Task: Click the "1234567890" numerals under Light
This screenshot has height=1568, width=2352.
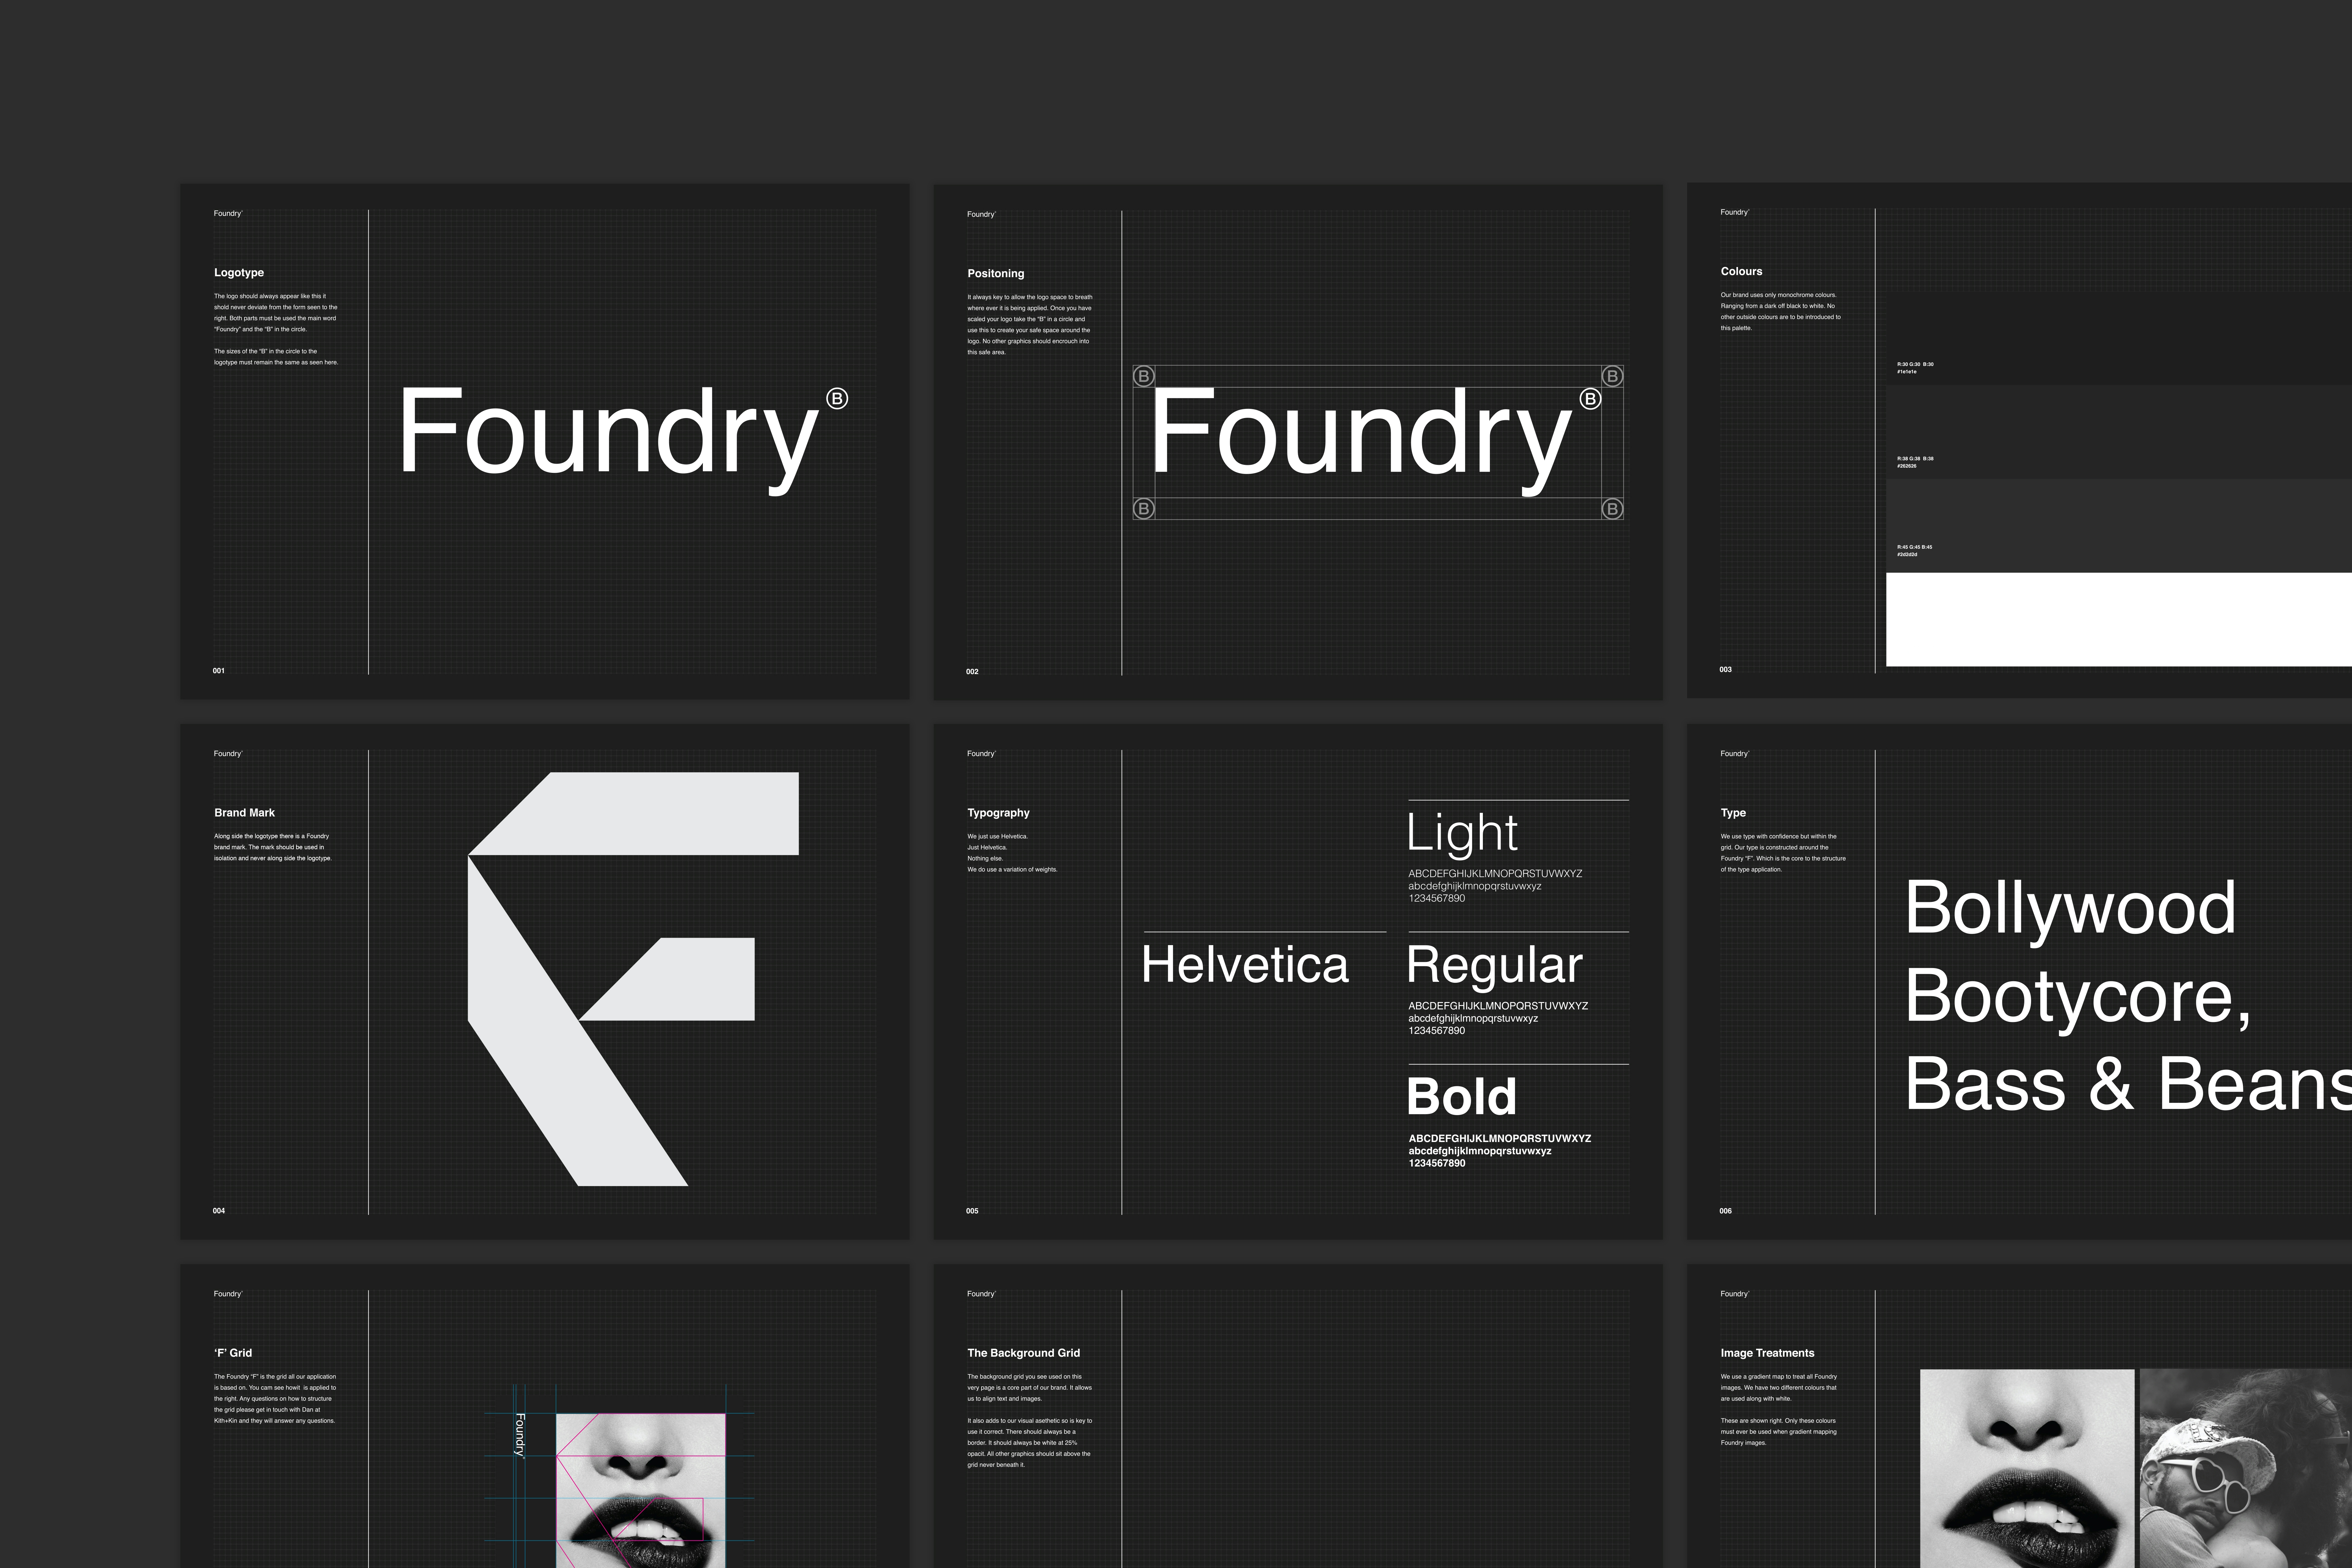Action: [1437, 898]
